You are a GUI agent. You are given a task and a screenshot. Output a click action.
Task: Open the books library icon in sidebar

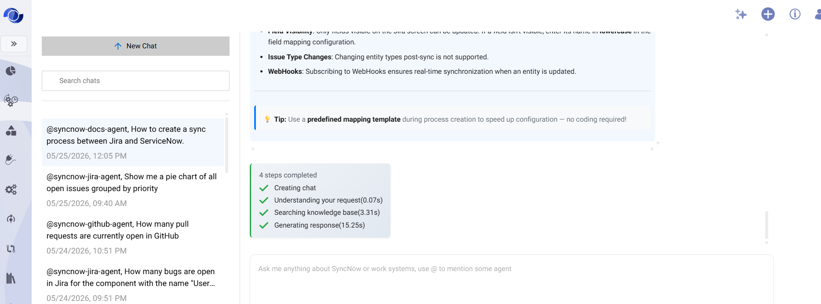(11, 278)
